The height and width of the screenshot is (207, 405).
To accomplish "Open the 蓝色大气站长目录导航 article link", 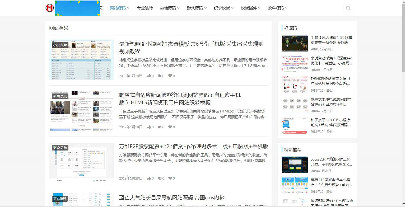I will [171, 197].
